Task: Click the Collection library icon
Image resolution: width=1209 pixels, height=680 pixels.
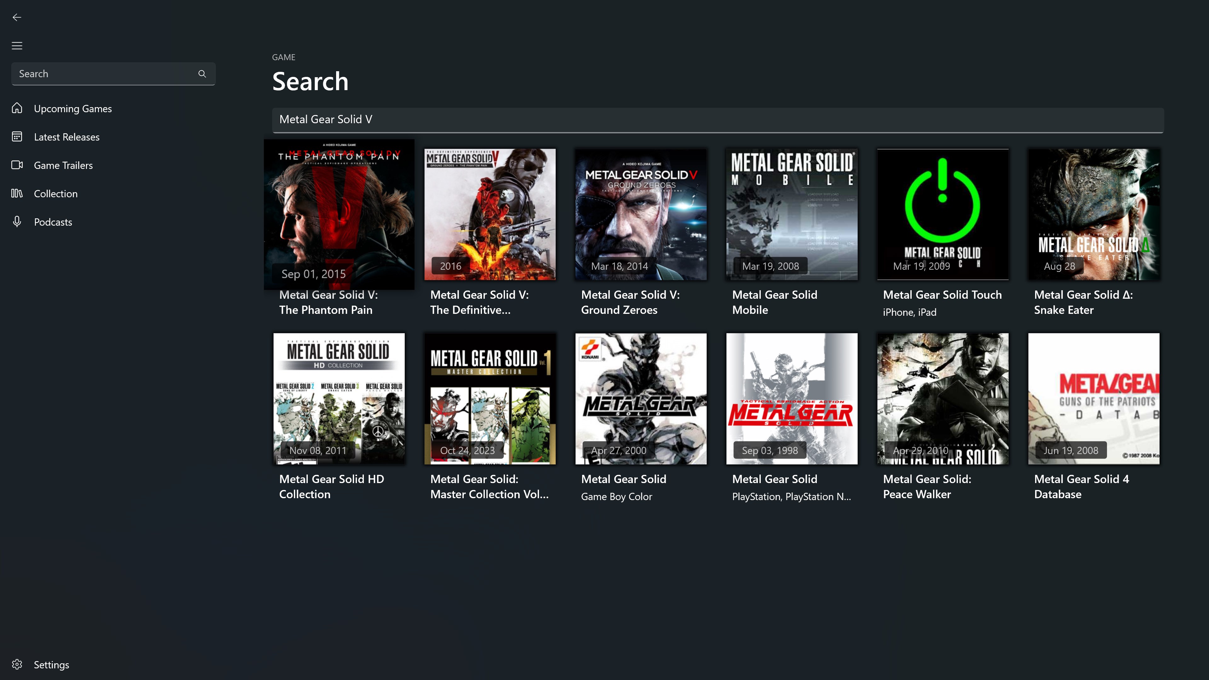Action: pos(17,193)
